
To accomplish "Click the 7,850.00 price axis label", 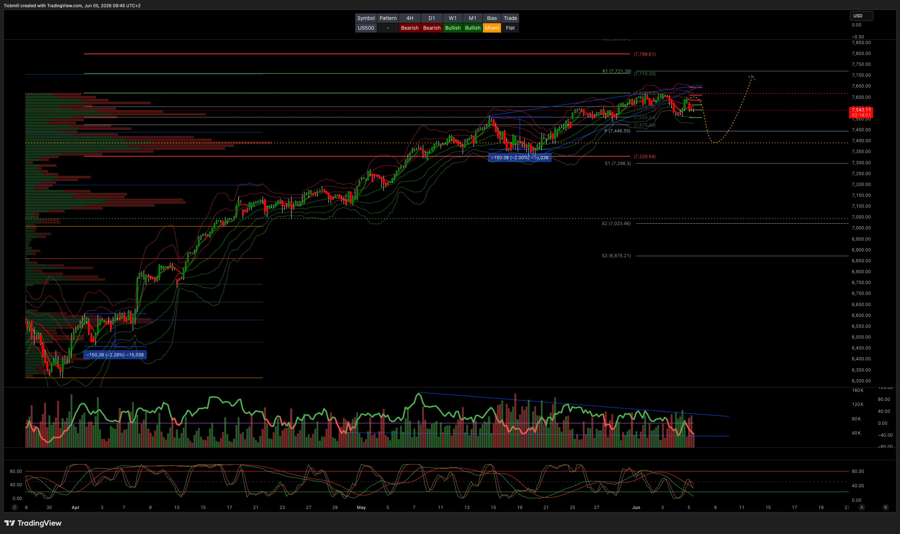I will [x=861, y=43].
